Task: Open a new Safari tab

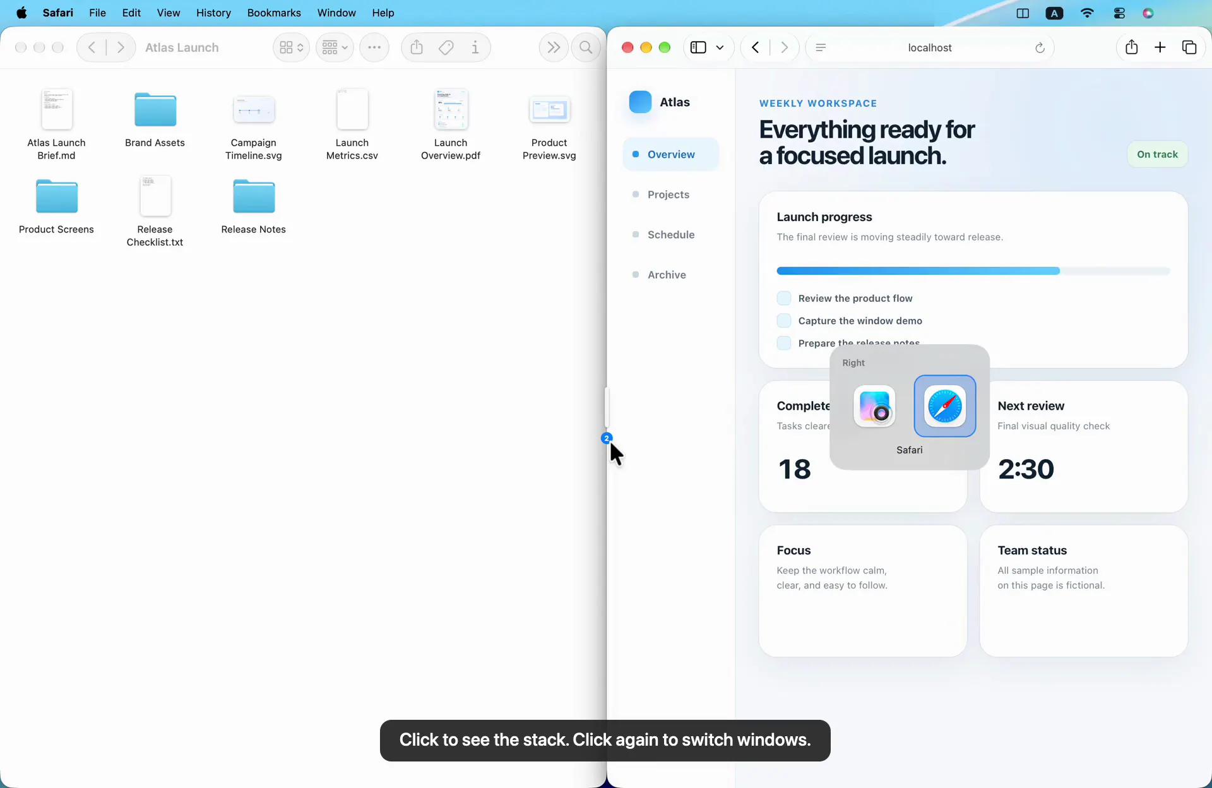Action: click(x=1160, y=47)
